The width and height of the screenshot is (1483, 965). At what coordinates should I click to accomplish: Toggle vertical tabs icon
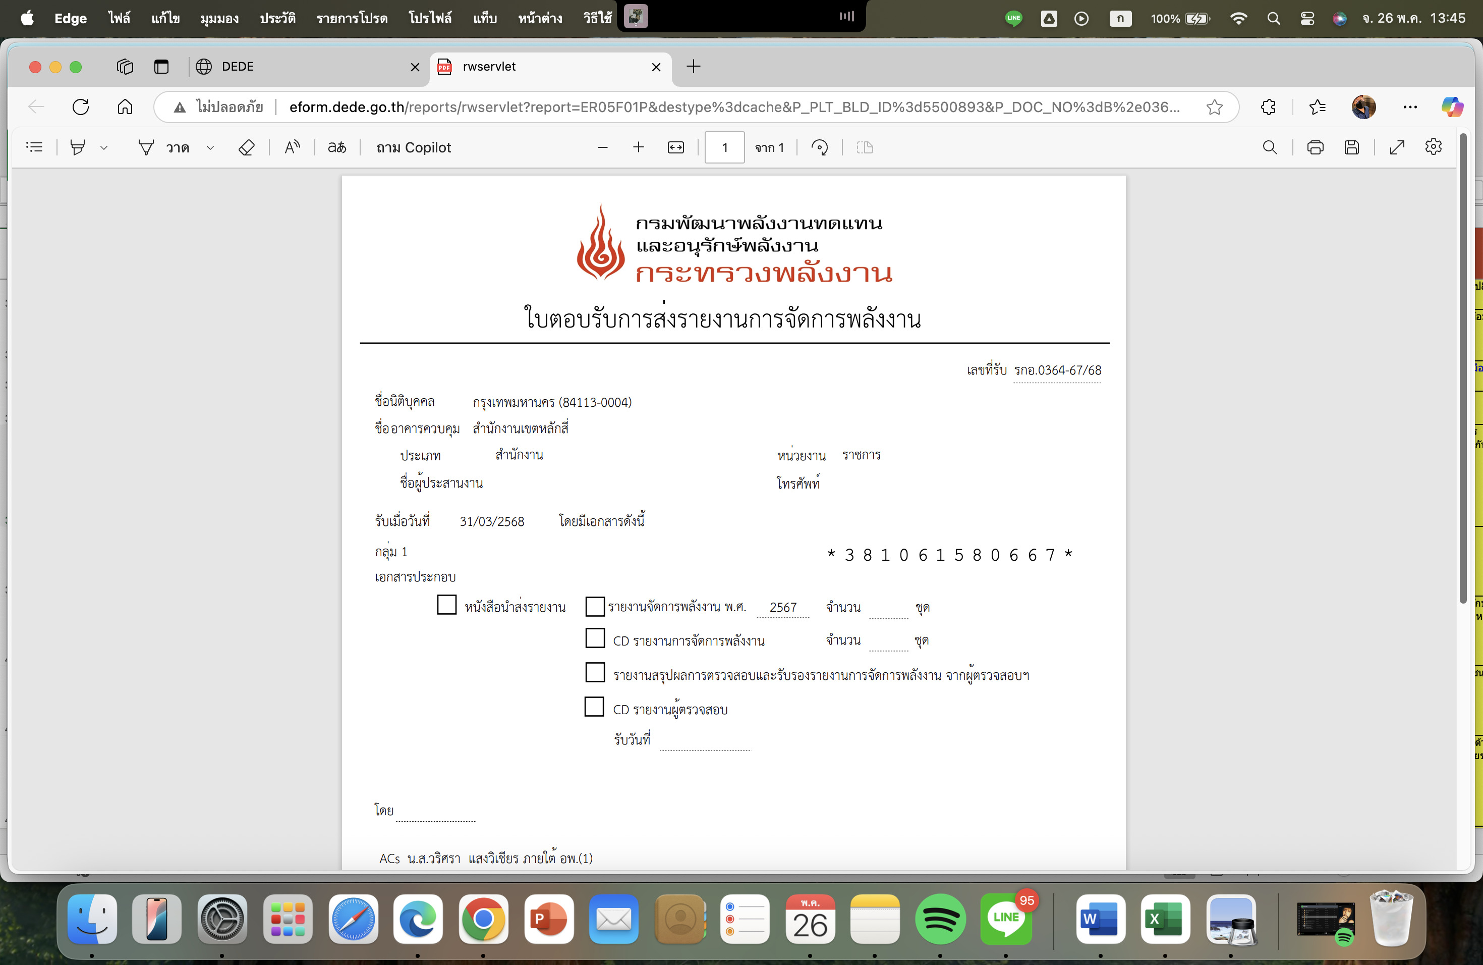[161, 67]
